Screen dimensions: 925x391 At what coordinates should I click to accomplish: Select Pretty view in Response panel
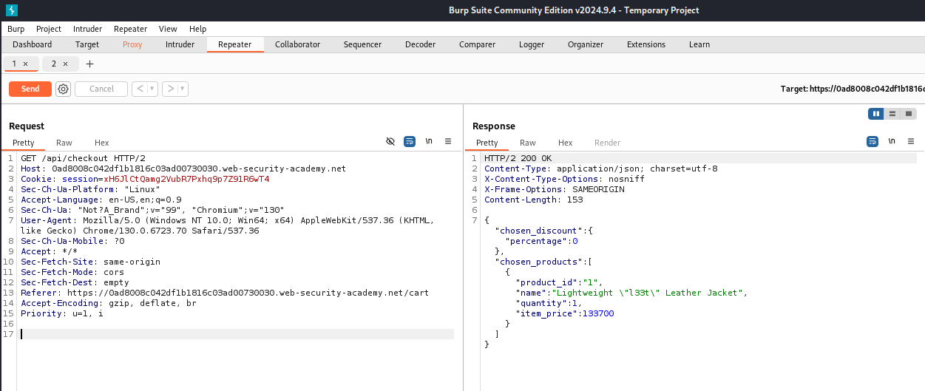(487, 143)
